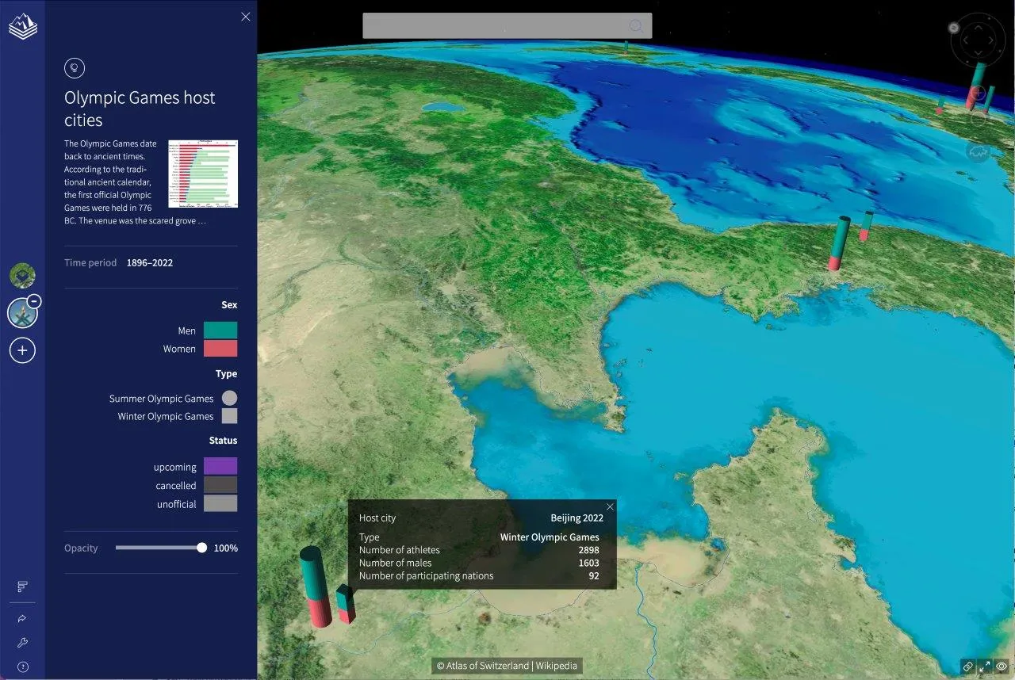The width and height of the screenshot is (1015, 680).
Task: Open the legend panel icon in lower sidebar
Action: point(21,586)
